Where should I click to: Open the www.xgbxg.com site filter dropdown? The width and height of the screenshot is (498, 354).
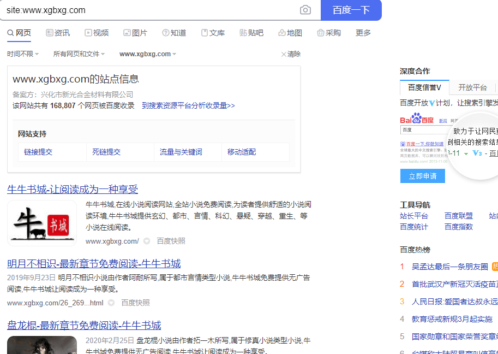(x=148, y=54)
